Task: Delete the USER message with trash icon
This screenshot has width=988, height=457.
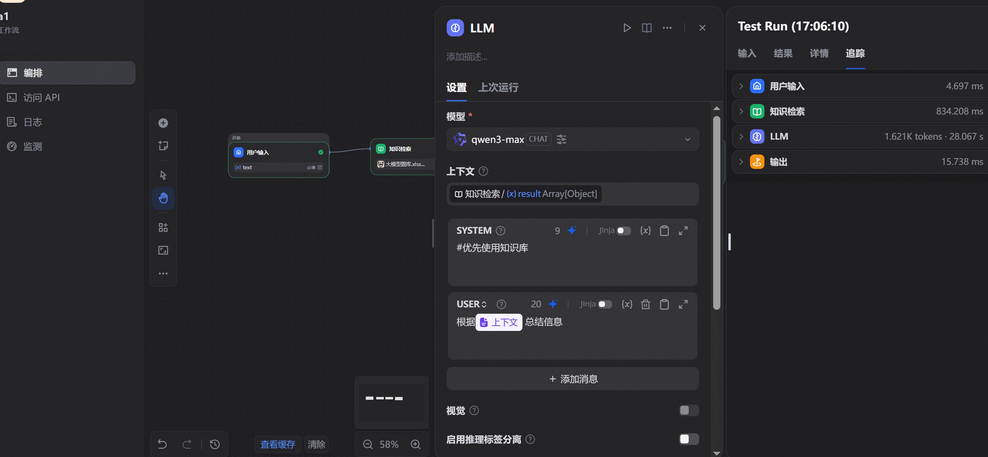Action: click(x=645, y=305)
